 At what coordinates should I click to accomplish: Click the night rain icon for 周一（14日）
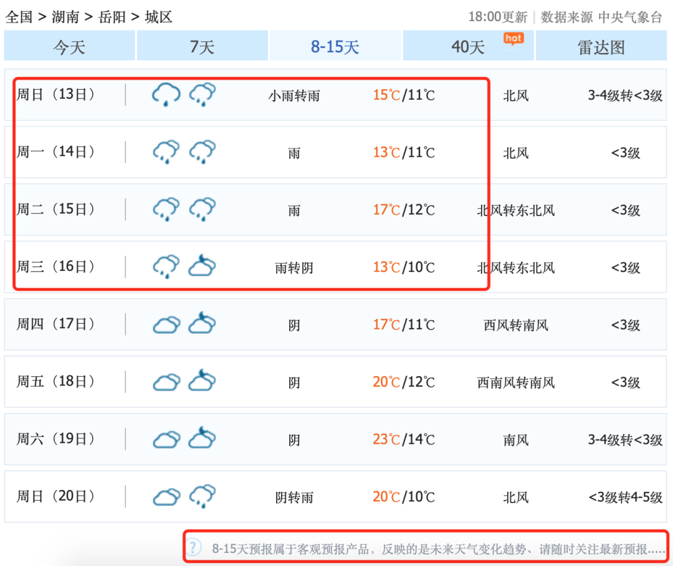point(203,152)
